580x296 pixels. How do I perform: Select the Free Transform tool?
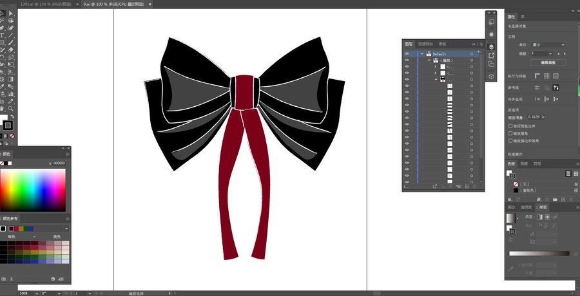(x=11, y=64)
